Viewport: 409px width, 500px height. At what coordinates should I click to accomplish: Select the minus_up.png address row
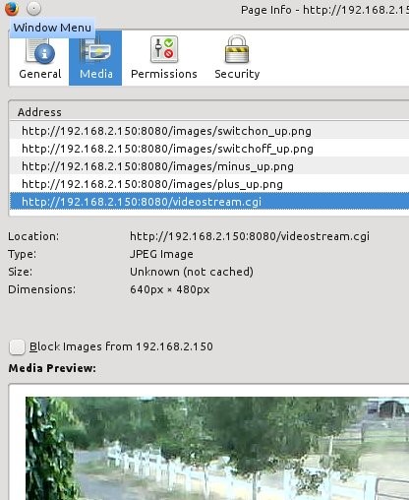pos(209,166)
